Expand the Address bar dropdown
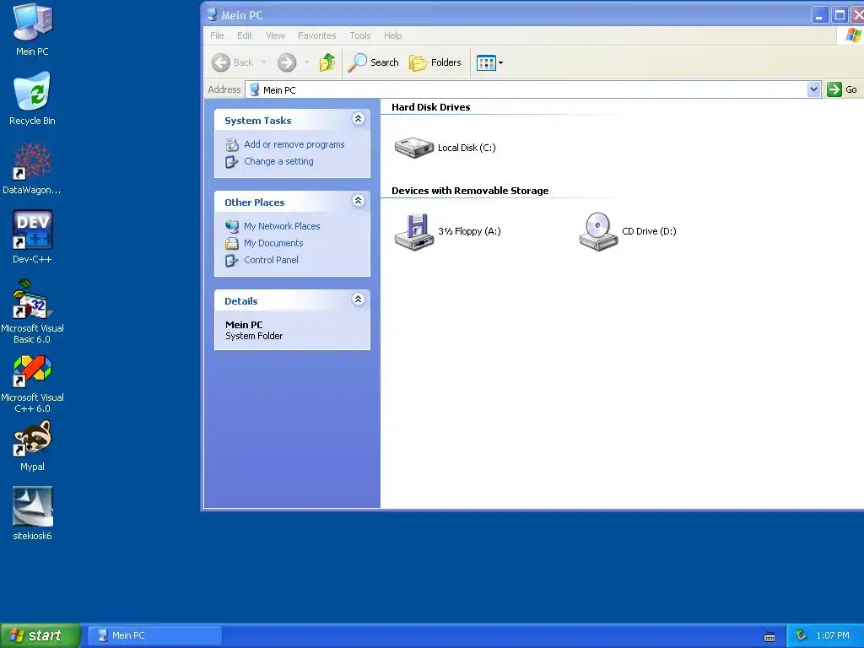The width and height of the screenshot is (864, 648). (814, 89)
